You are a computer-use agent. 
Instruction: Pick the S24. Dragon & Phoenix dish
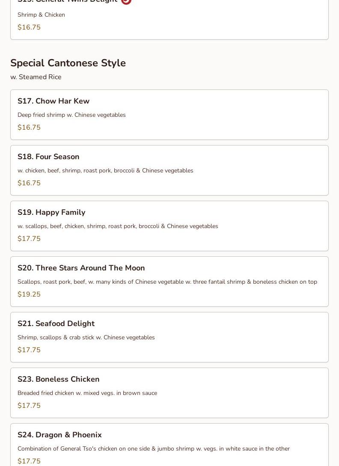tap(59, 435)
